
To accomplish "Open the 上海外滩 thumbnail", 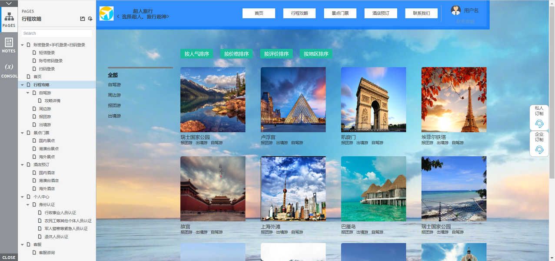I will click(x=293, y=189).
